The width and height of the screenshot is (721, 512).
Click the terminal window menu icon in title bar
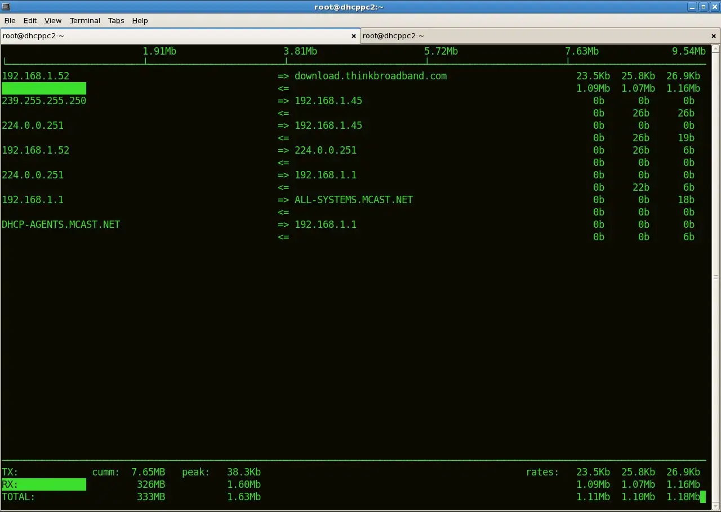click(x=6, y=7)
